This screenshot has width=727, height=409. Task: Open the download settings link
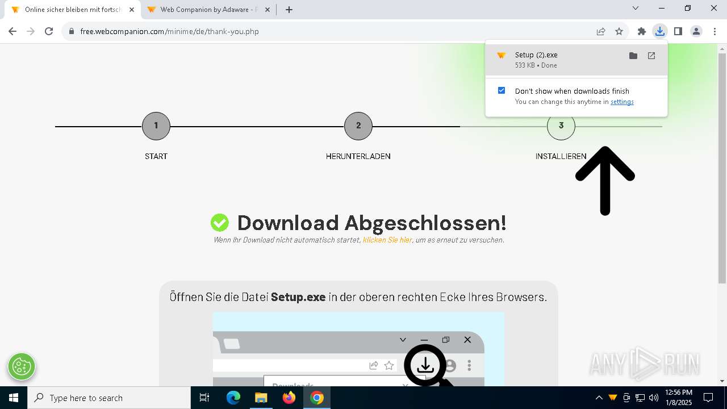click(622, 102)
